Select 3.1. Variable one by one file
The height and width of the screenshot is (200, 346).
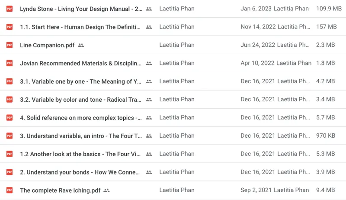tap(80, 81)
